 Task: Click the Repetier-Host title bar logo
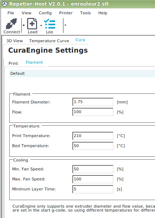pos(5,4)
